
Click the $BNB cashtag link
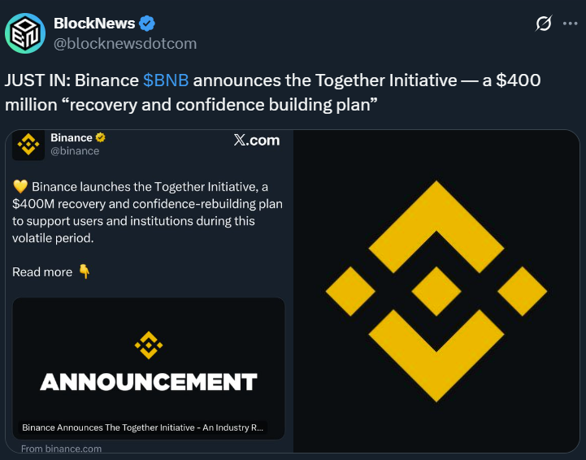166,81
